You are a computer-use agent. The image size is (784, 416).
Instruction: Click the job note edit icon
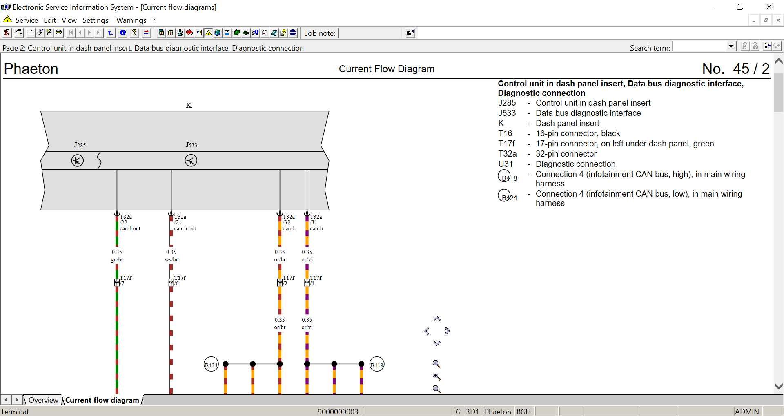pos(410,33)
